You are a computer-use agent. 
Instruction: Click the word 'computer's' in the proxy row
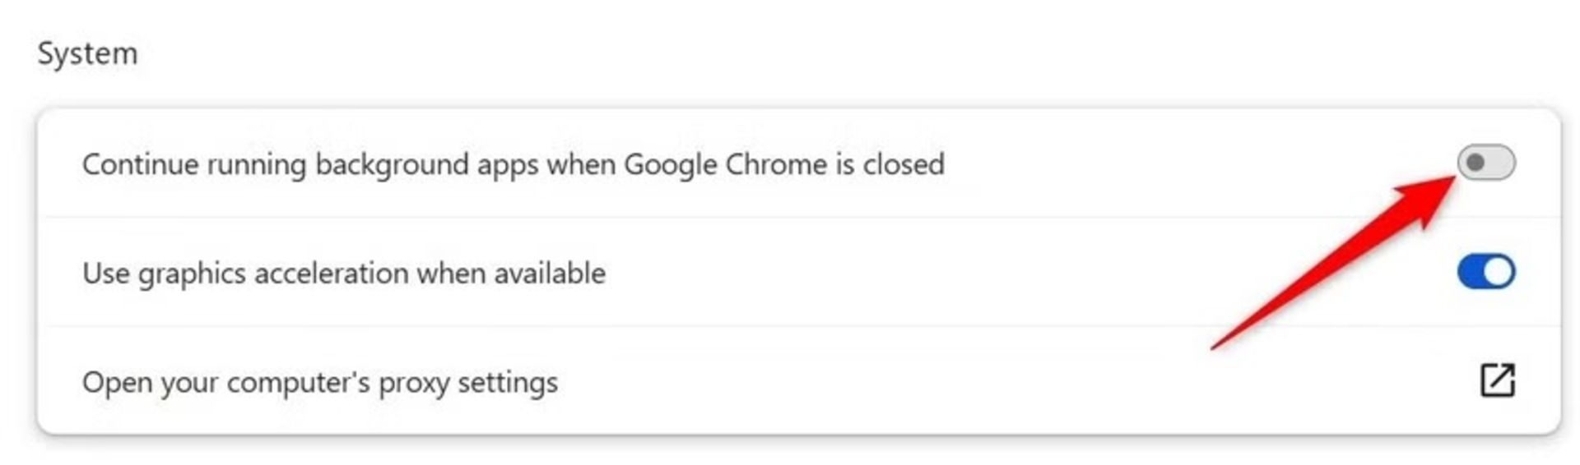[x=298, y=383]
